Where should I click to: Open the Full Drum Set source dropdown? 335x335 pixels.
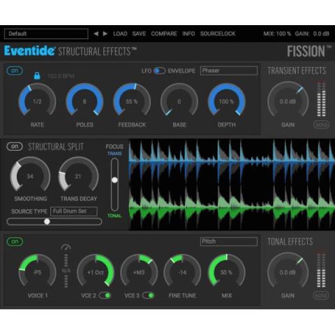[x=74, y=211]
